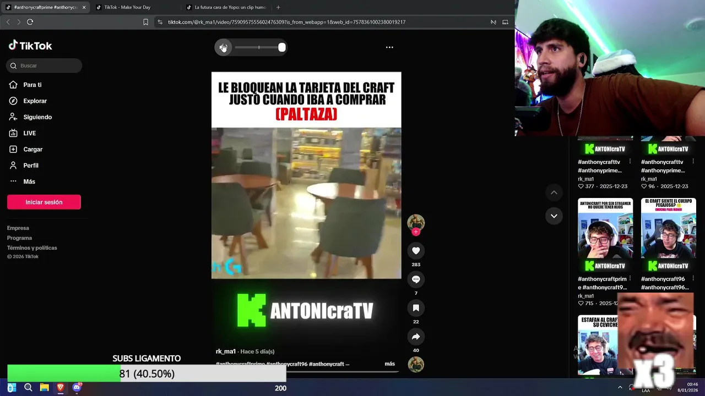Reload the page

pyautogui.click(x=30, y=22)
